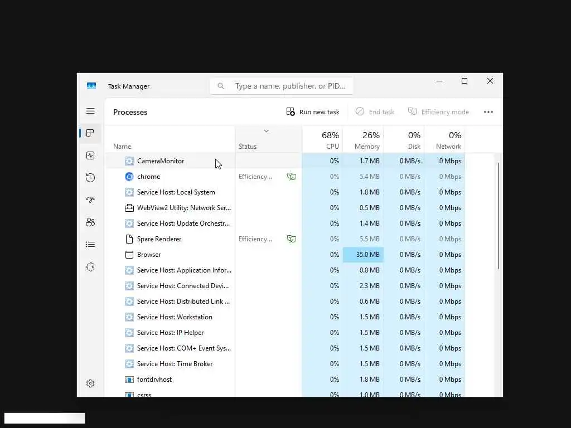
Task: Click the 2.3 MB memory value
Action: tap(369, 286)
